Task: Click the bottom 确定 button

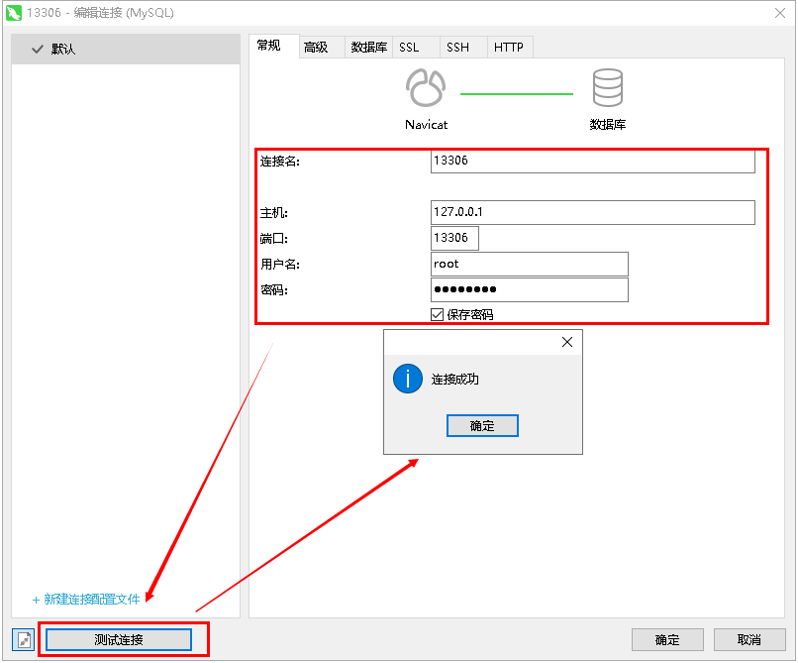Action: pos(667,639)
